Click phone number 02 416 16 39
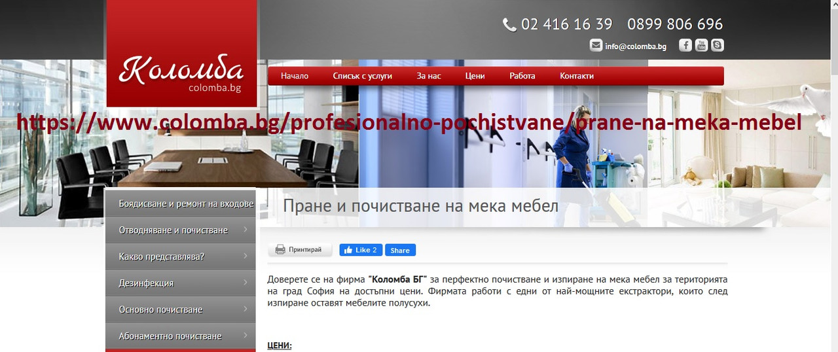The height and width of the screenshot is (352, 838). pos(566,25)
